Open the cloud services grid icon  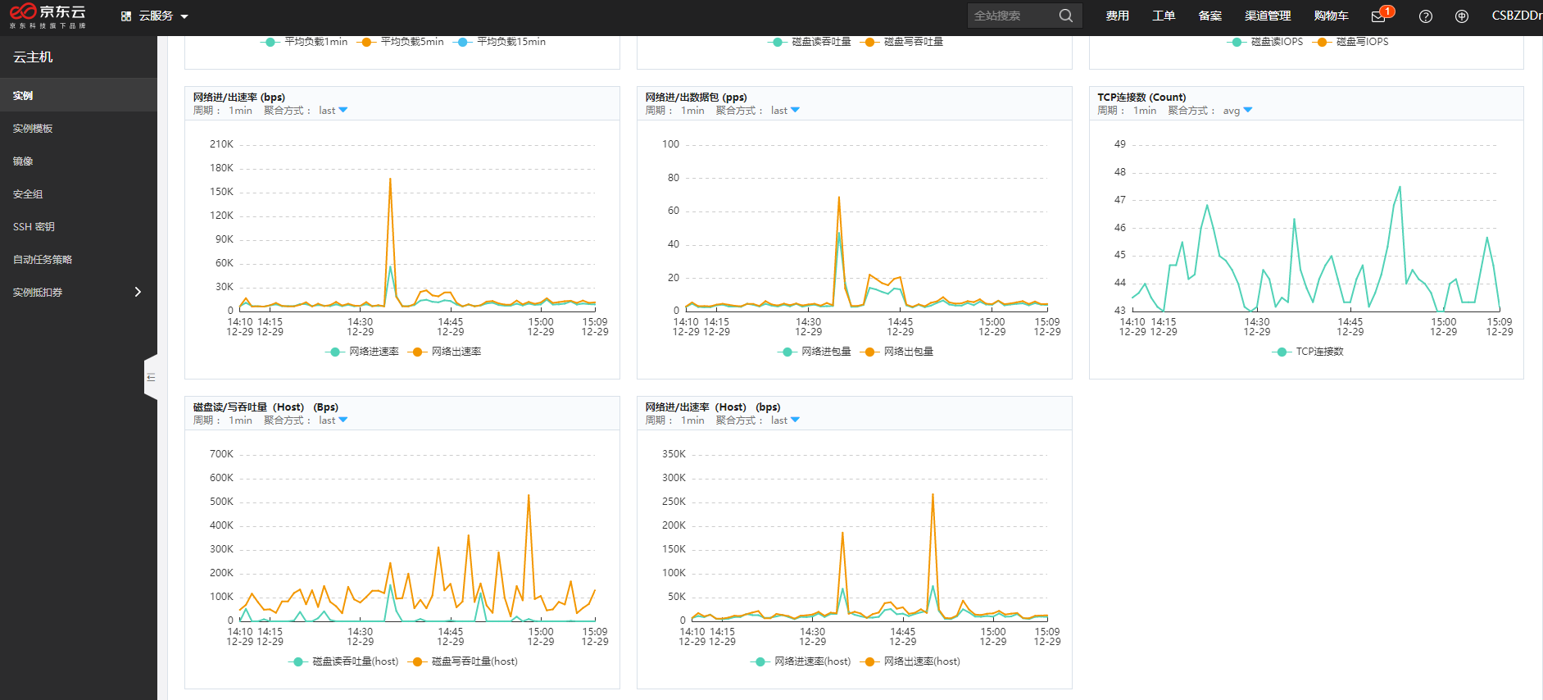(126, 16)
